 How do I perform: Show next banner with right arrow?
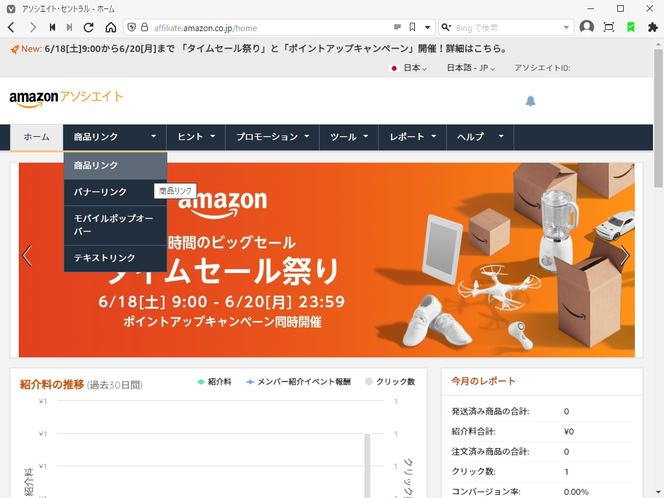(625, 255)
